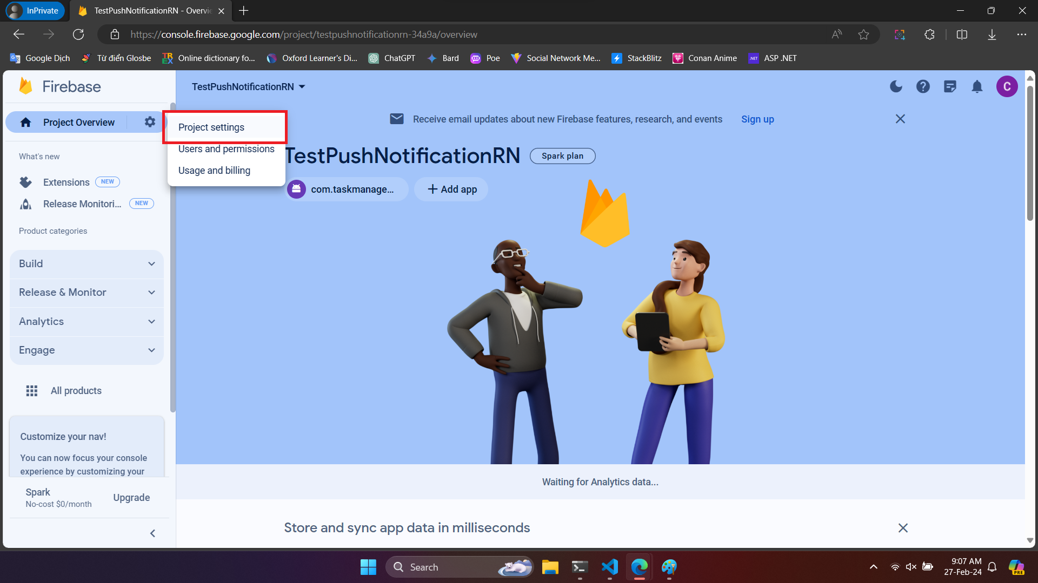The height and width of the screenshot is (583, 1038).
Task: Open split screen icon in toolbar
Action: click(962, 35)
